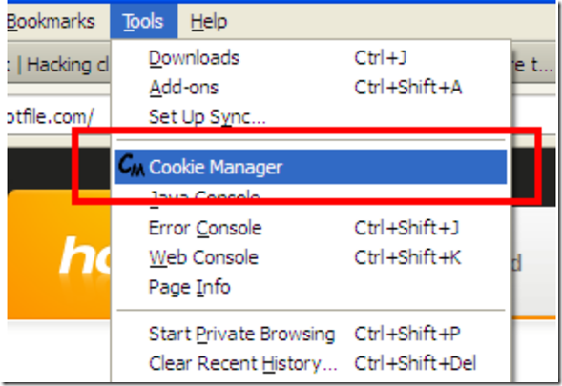Switch to the truncated tab ending in t...
The height and width of the screenshot is (386, 562).
click(534, 65)
